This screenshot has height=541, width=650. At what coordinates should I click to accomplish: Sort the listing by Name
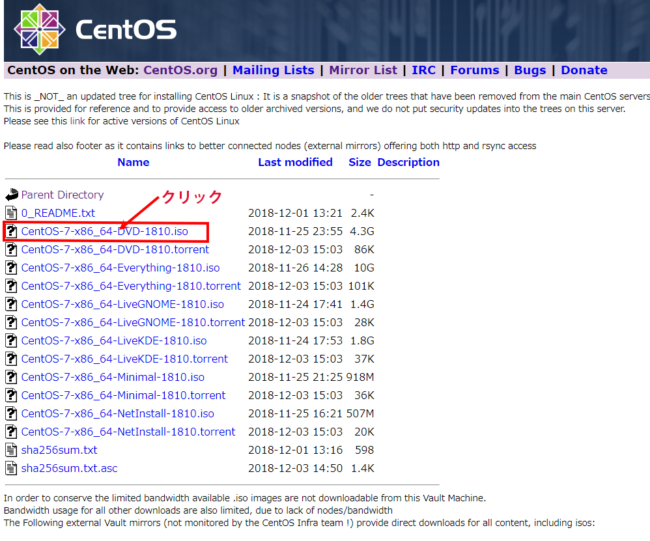134,162
